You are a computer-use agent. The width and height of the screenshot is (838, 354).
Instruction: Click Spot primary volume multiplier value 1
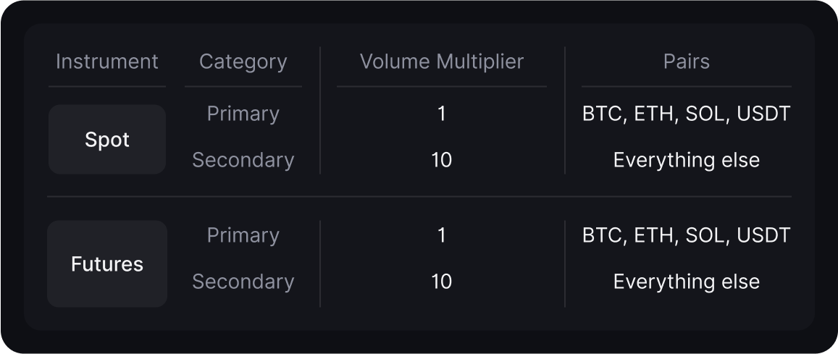(442, 114)
